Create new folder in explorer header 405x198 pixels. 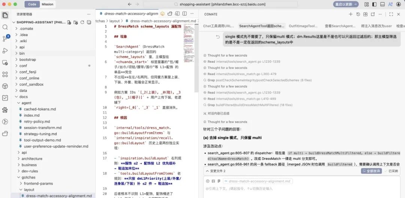pos(76,22)
